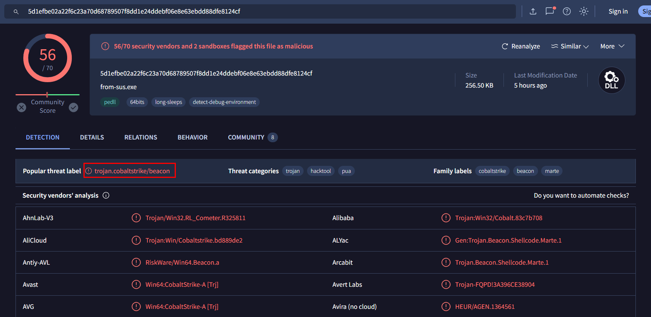The image size is (651, 317).
Task: Click the Reanalyze button
Action: click(x=521, y=46)
